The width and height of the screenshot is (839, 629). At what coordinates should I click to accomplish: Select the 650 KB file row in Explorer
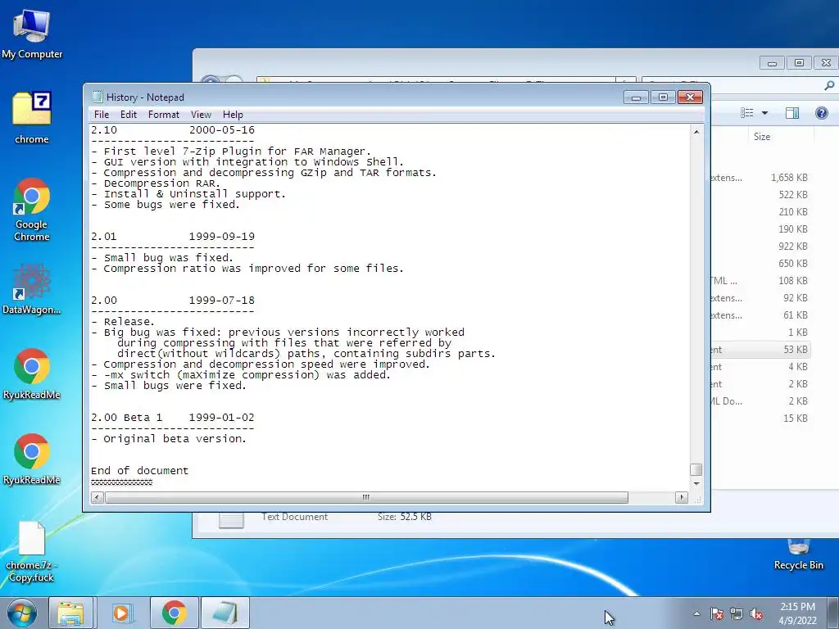(x=761, y=263)
